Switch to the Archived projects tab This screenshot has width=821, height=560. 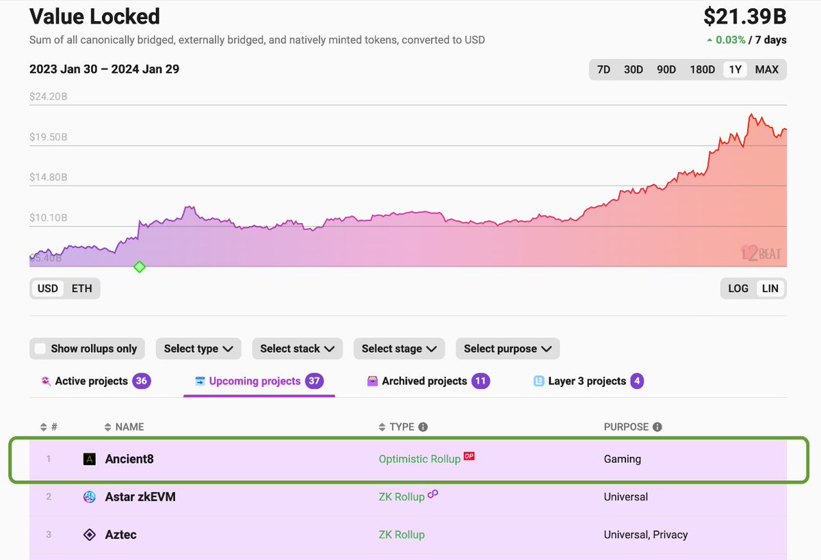(x=428, y=381)
